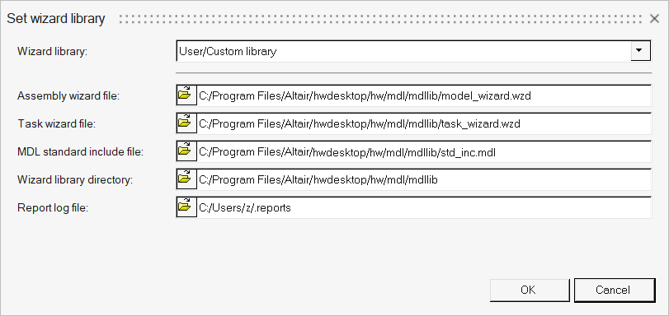Click folder icon for MDL standard include file
669x316 pixels.
186,151
